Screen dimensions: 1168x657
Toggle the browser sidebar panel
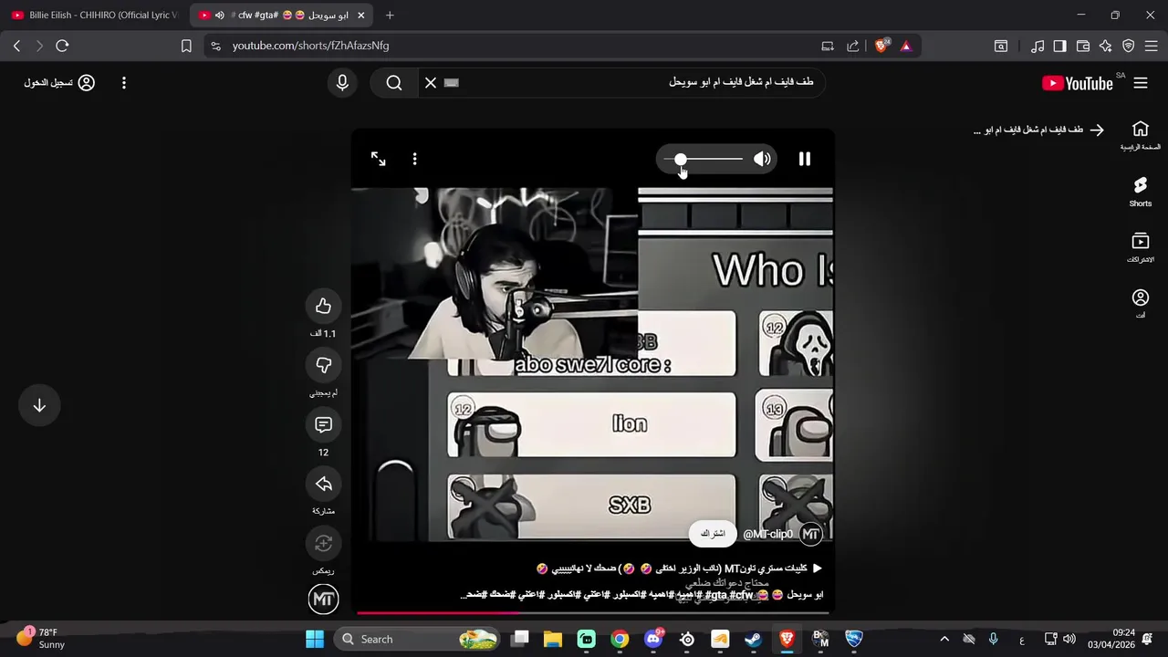click(1059, 46)
